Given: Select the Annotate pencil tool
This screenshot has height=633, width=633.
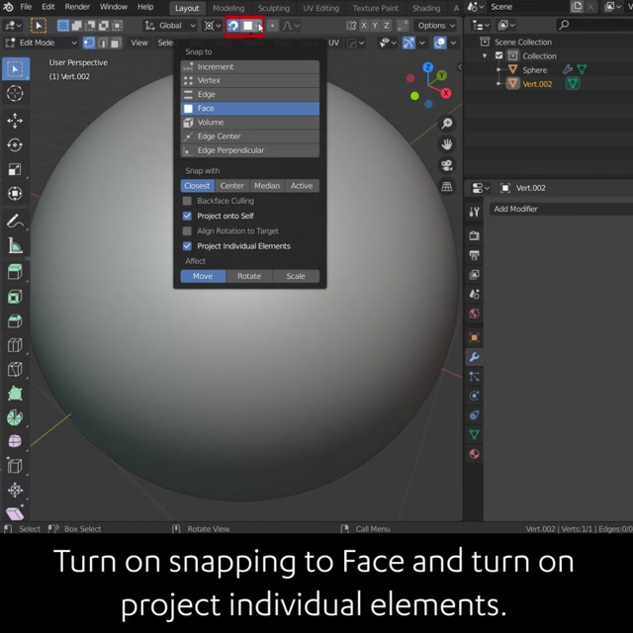Looking at the screenshot, I should click(x=15, y=221).
